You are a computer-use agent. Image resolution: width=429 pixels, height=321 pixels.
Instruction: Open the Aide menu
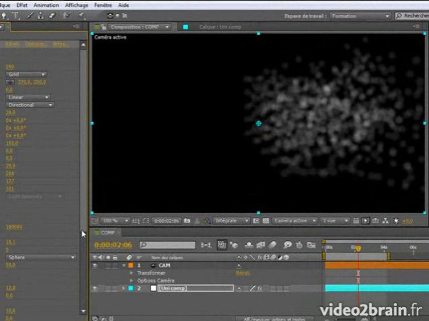123,5
